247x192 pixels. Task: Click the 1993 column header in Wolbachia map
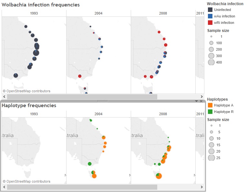(34, 13)
